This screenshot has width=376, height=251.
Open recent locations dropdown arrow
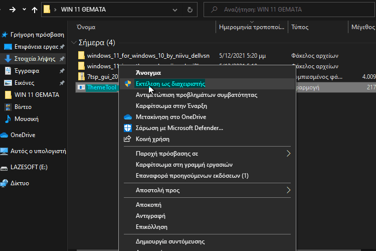pyautogui.click(x=24, y=10)
